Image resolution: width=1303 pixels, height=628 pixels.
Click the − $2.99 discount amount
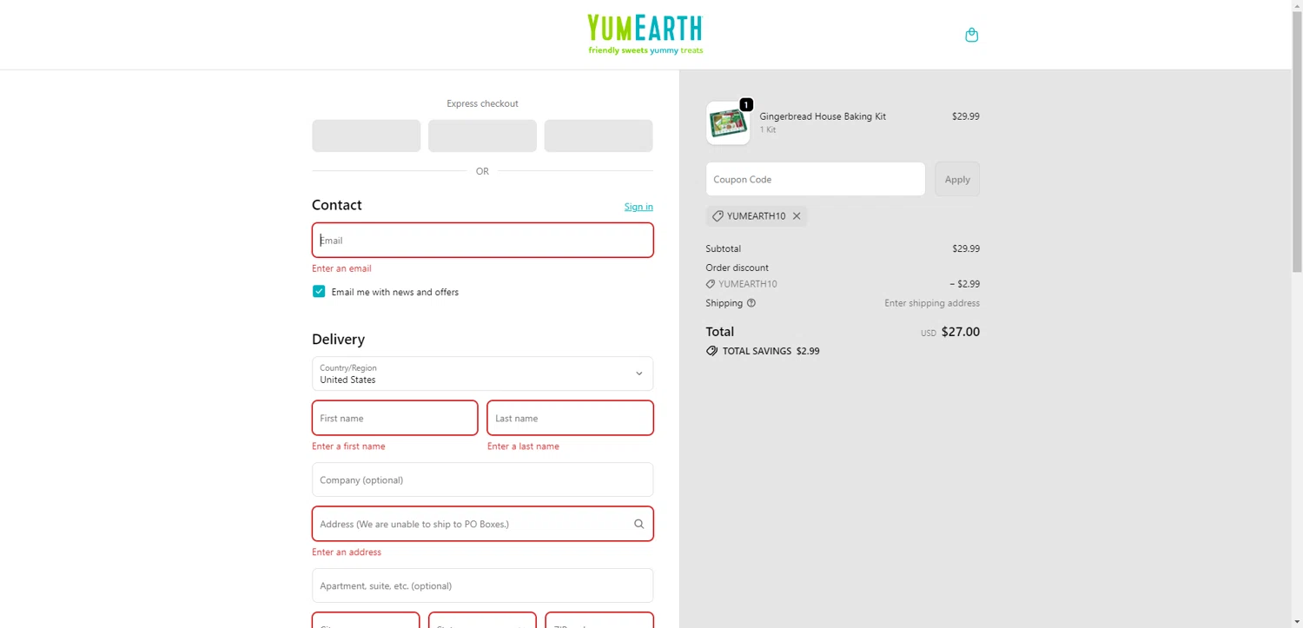pos(964,284)
